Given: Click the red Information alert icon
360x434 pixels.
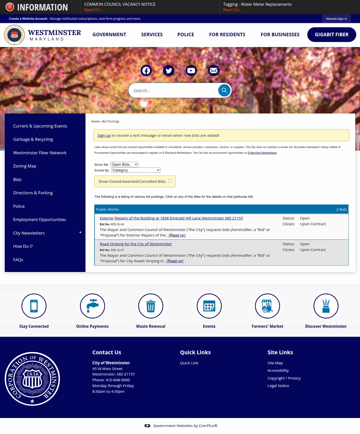Looking at the screenshot, I should click(x=10, y=7).
